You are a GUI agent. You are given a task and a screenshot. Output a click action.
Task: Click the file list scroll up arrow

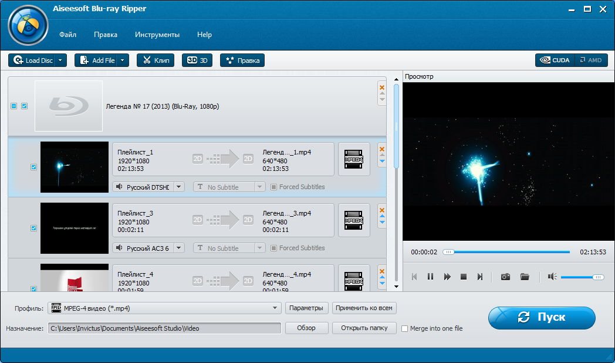pyautogui.click(x=396, y=79)
